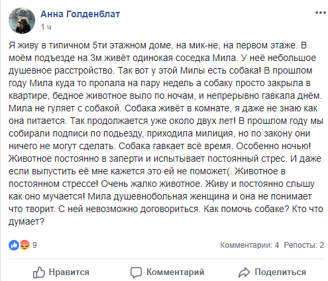Click the angry face reaction icon
Screen dimensions: 328x281
point(25,245)
